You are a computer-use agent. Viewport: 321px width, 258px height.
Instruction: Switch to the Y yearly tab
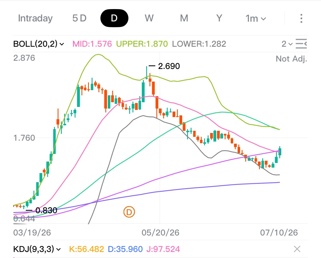coord(219,18)
